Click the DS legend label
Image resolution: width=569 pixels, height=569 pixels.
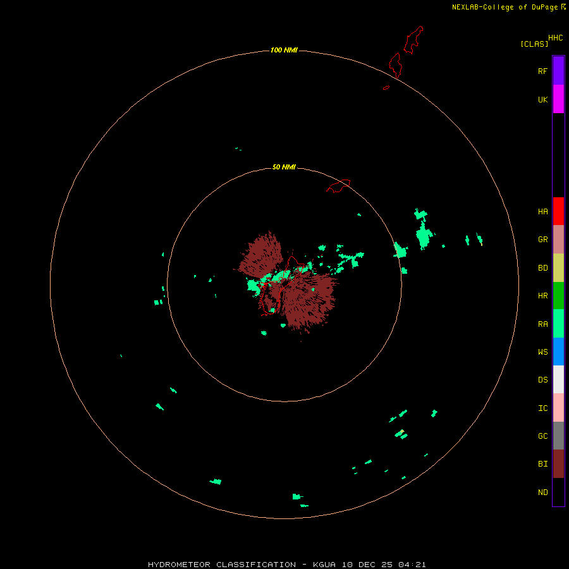pos(543,379)
